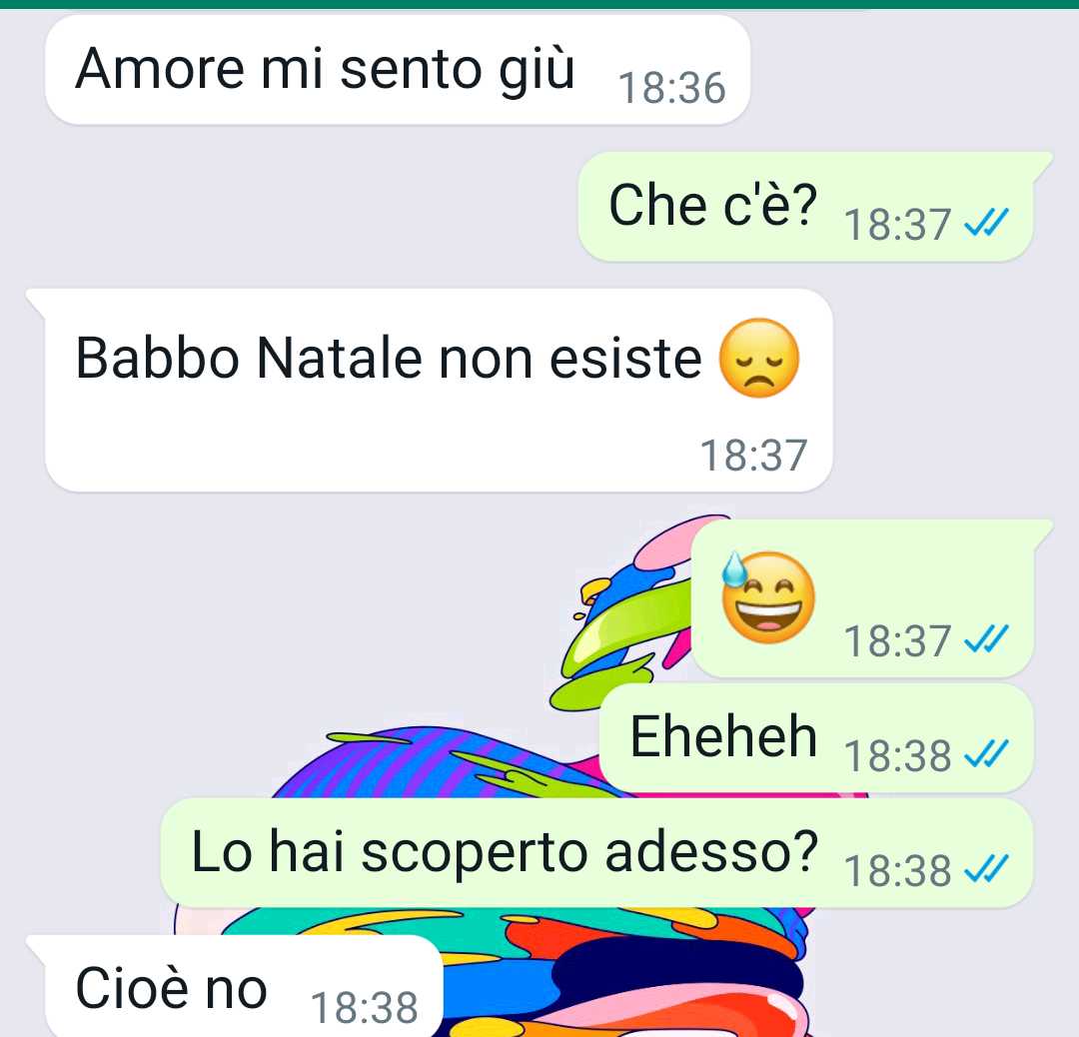The width and height of the screenshot is (1079, 1037).
Task: Tap the blue read ticks on the emoji message
Action: pos(986,638)
